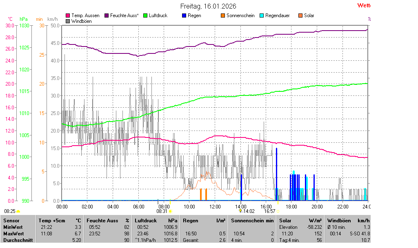Image resolution: width=418 pixels, height=248 pixels.
Task: Click the pink Temp. Aussen legend square
Action: pyautogui.click(x=68, y=15)
